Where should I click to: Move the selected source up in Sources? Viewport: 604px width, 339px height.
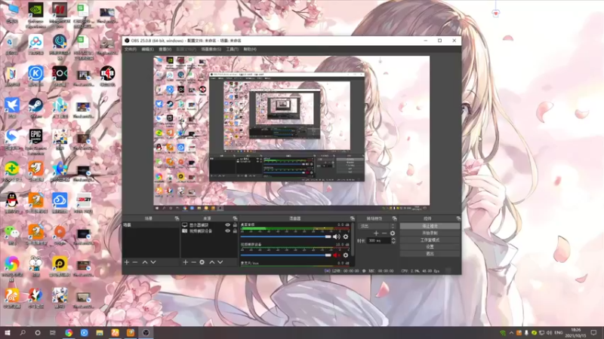(x=212, y=262)
